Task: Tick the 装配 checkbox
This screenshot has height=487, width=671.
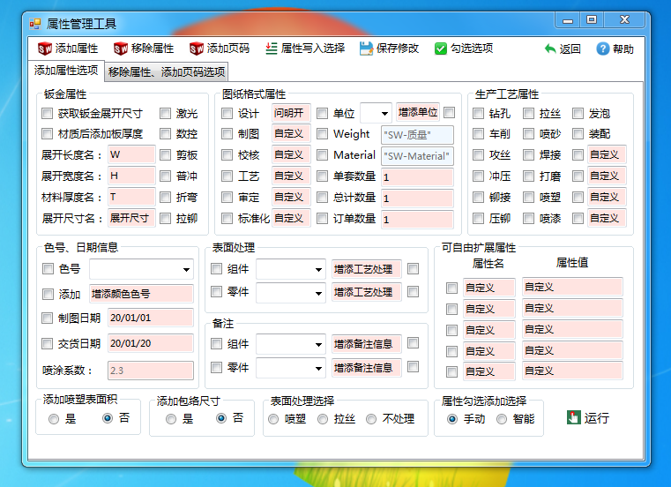Action: tap(578, 133)
